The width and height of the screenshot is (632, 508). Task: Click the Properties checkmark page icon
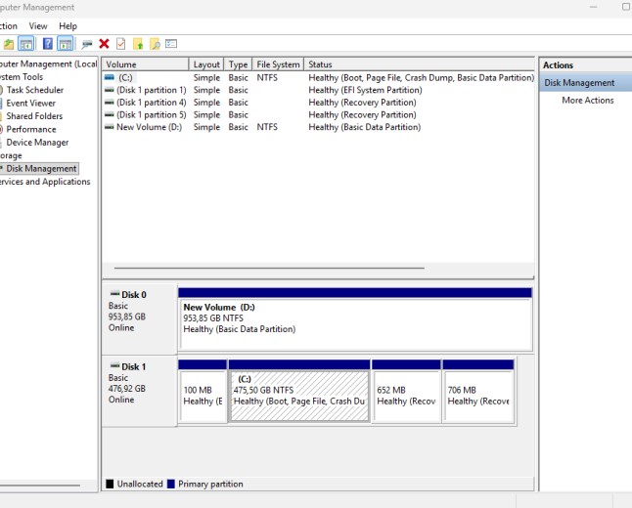[121, 44]
